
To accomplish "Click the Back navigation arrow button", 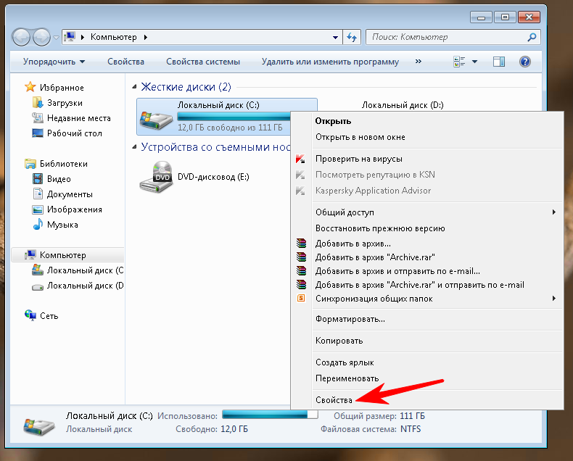I will (x=21, y=37).
